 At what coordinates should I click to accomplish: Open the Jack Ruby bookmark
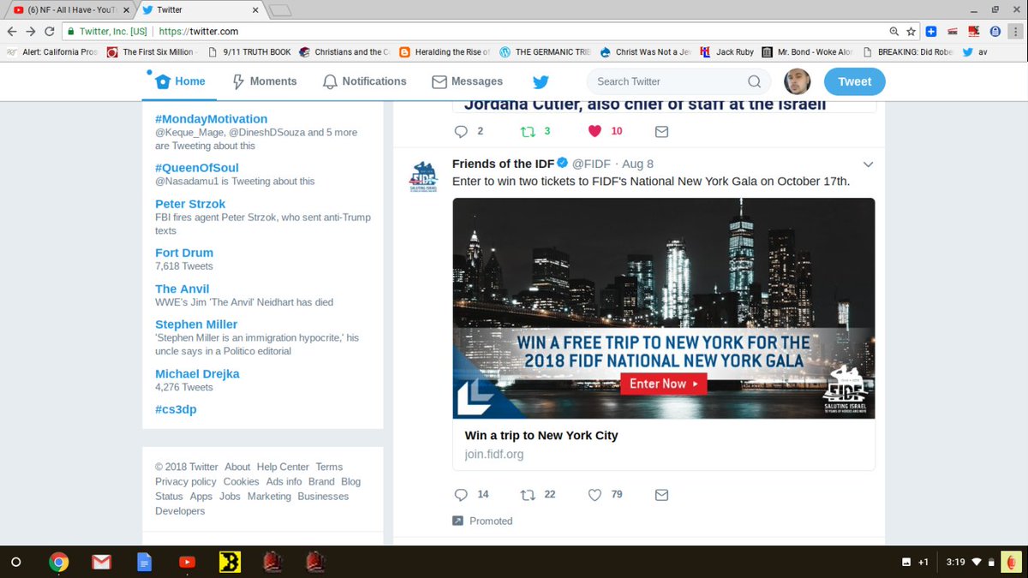pyautogui.click(x=727, y=51)
